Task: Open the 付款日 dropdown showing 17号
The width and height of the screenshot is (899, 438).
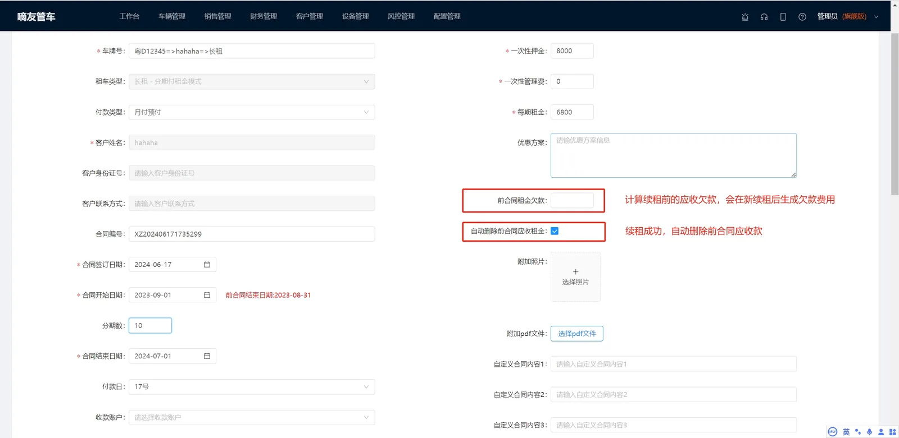Action: [x=252, y=387]
